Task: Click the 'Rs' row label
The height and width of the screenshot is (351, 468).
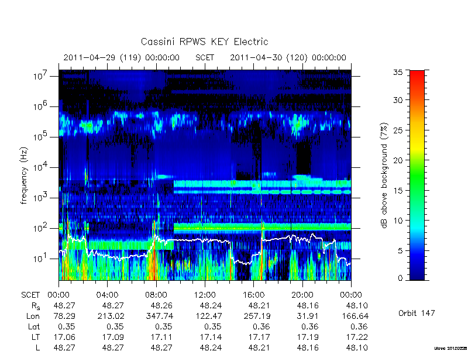Action: coord(36,306)
